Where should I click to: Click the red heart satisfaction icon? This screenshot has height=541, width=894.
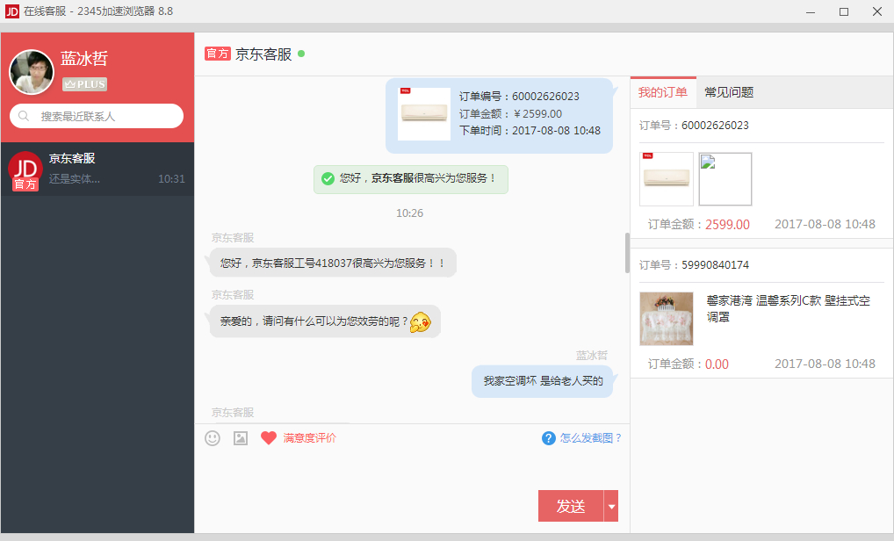click(x=269, y=438)
